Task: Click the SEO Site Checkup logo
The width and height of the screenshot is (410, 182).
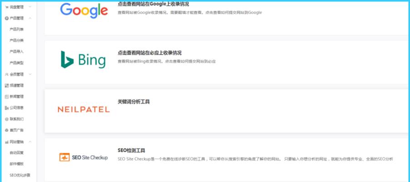Action: tap(84, 157)
